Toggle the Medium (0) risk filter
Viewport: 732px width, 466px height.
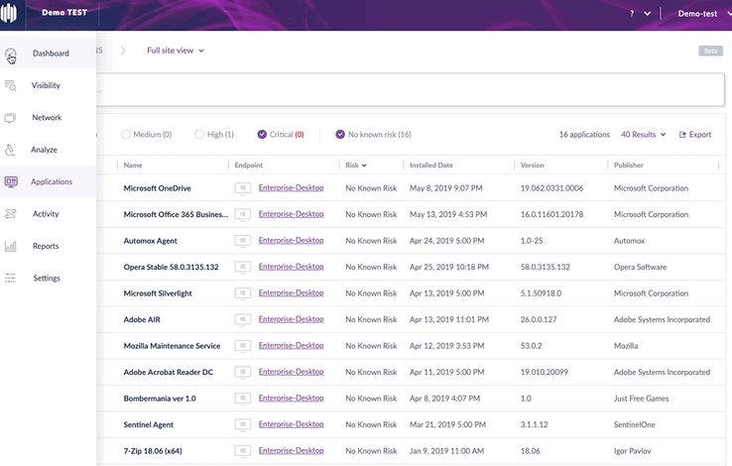pyautogui.click(x=126, y=134)
